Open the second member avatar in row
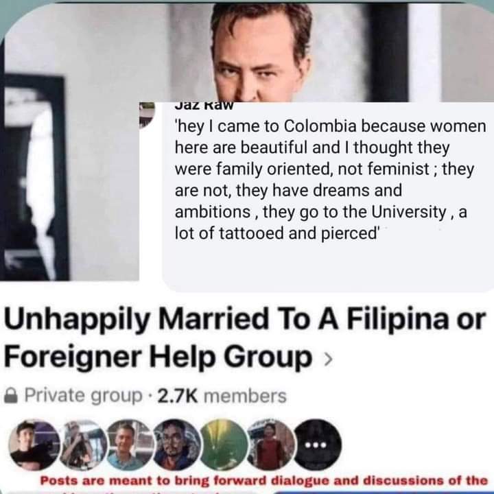The height and width of the screenshot is (494, 494). point(83,445)
